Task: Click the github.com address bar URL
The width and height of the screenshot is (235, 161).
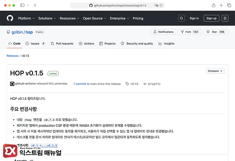Action: 120,6
